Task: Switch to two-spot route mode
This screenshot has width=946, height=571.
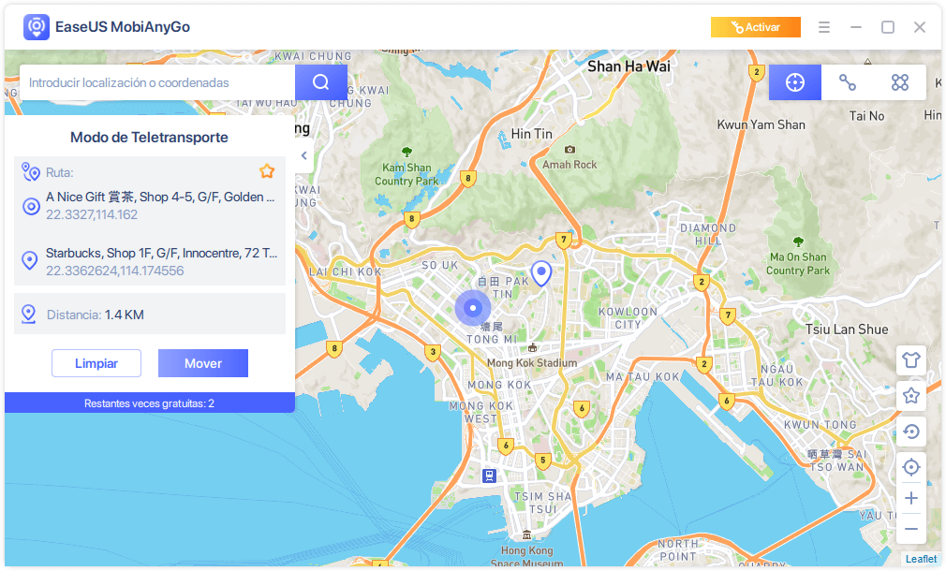Action: [848, 82]
